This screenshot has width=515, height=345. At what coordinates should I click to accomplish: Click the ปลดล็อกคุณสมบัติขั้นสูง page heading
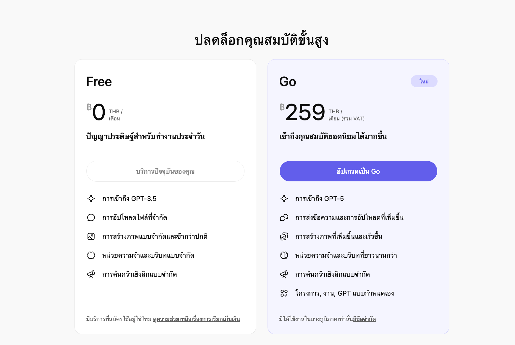[x=262, y=40]
